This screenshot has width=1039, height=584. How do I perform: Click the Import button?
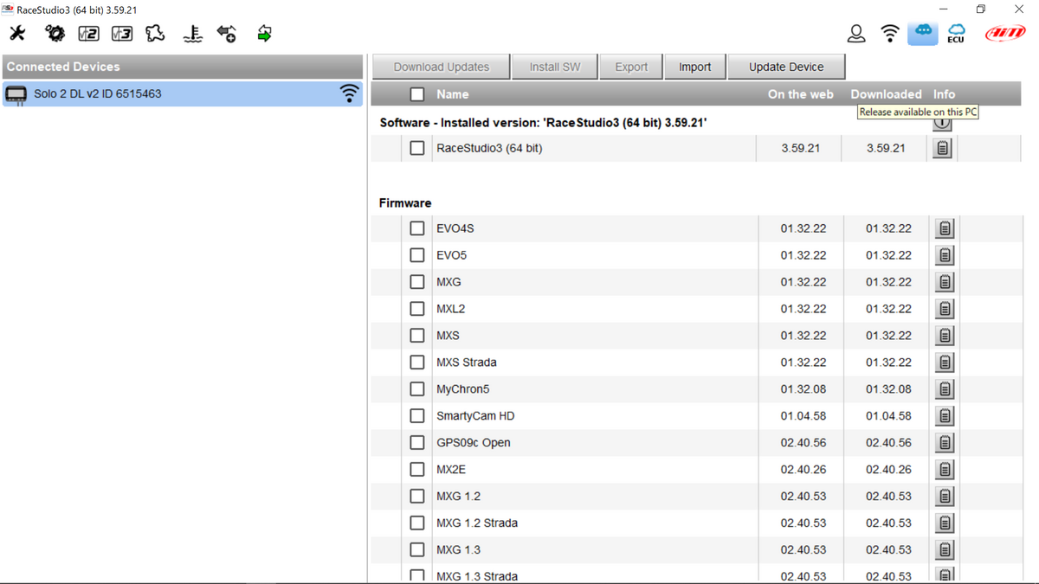[x=694, y=67]
